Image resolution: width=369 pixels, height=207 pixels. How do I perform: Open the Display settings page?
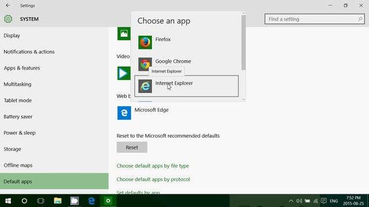(54, 36)
